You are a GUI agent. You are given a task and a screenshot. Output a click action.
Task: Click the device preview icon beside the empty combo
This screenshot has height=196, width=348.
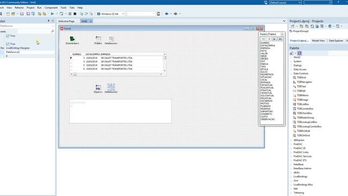coord(158,14)
